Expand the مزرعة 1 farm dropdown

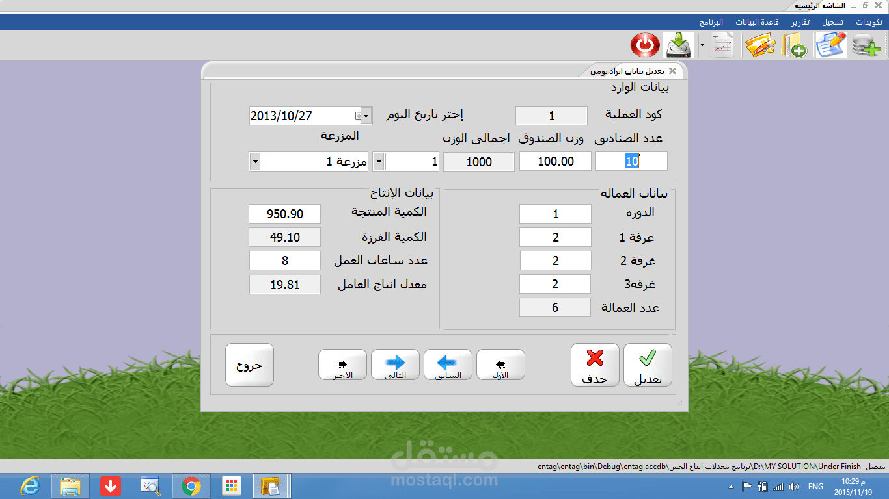point(254,160)
